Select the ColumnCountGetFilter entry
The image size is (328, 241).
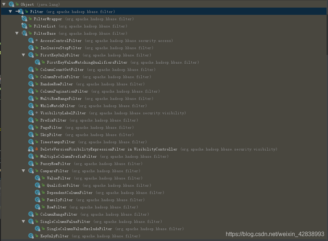coord(98,69)
